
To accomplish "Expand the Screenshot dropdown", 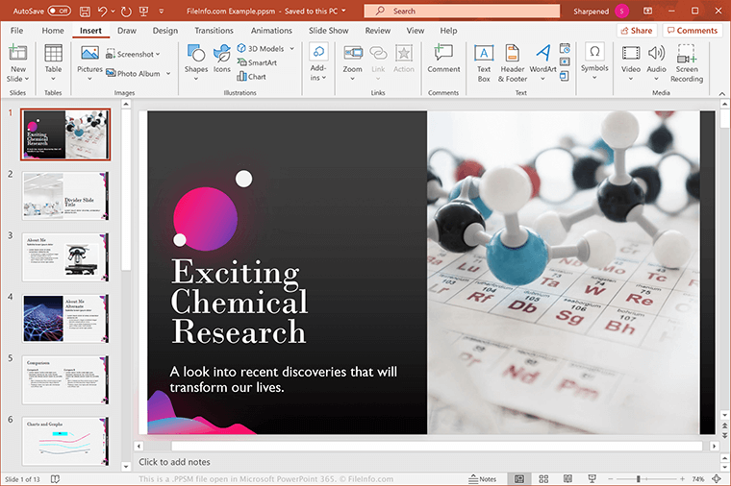I will 159,55.
